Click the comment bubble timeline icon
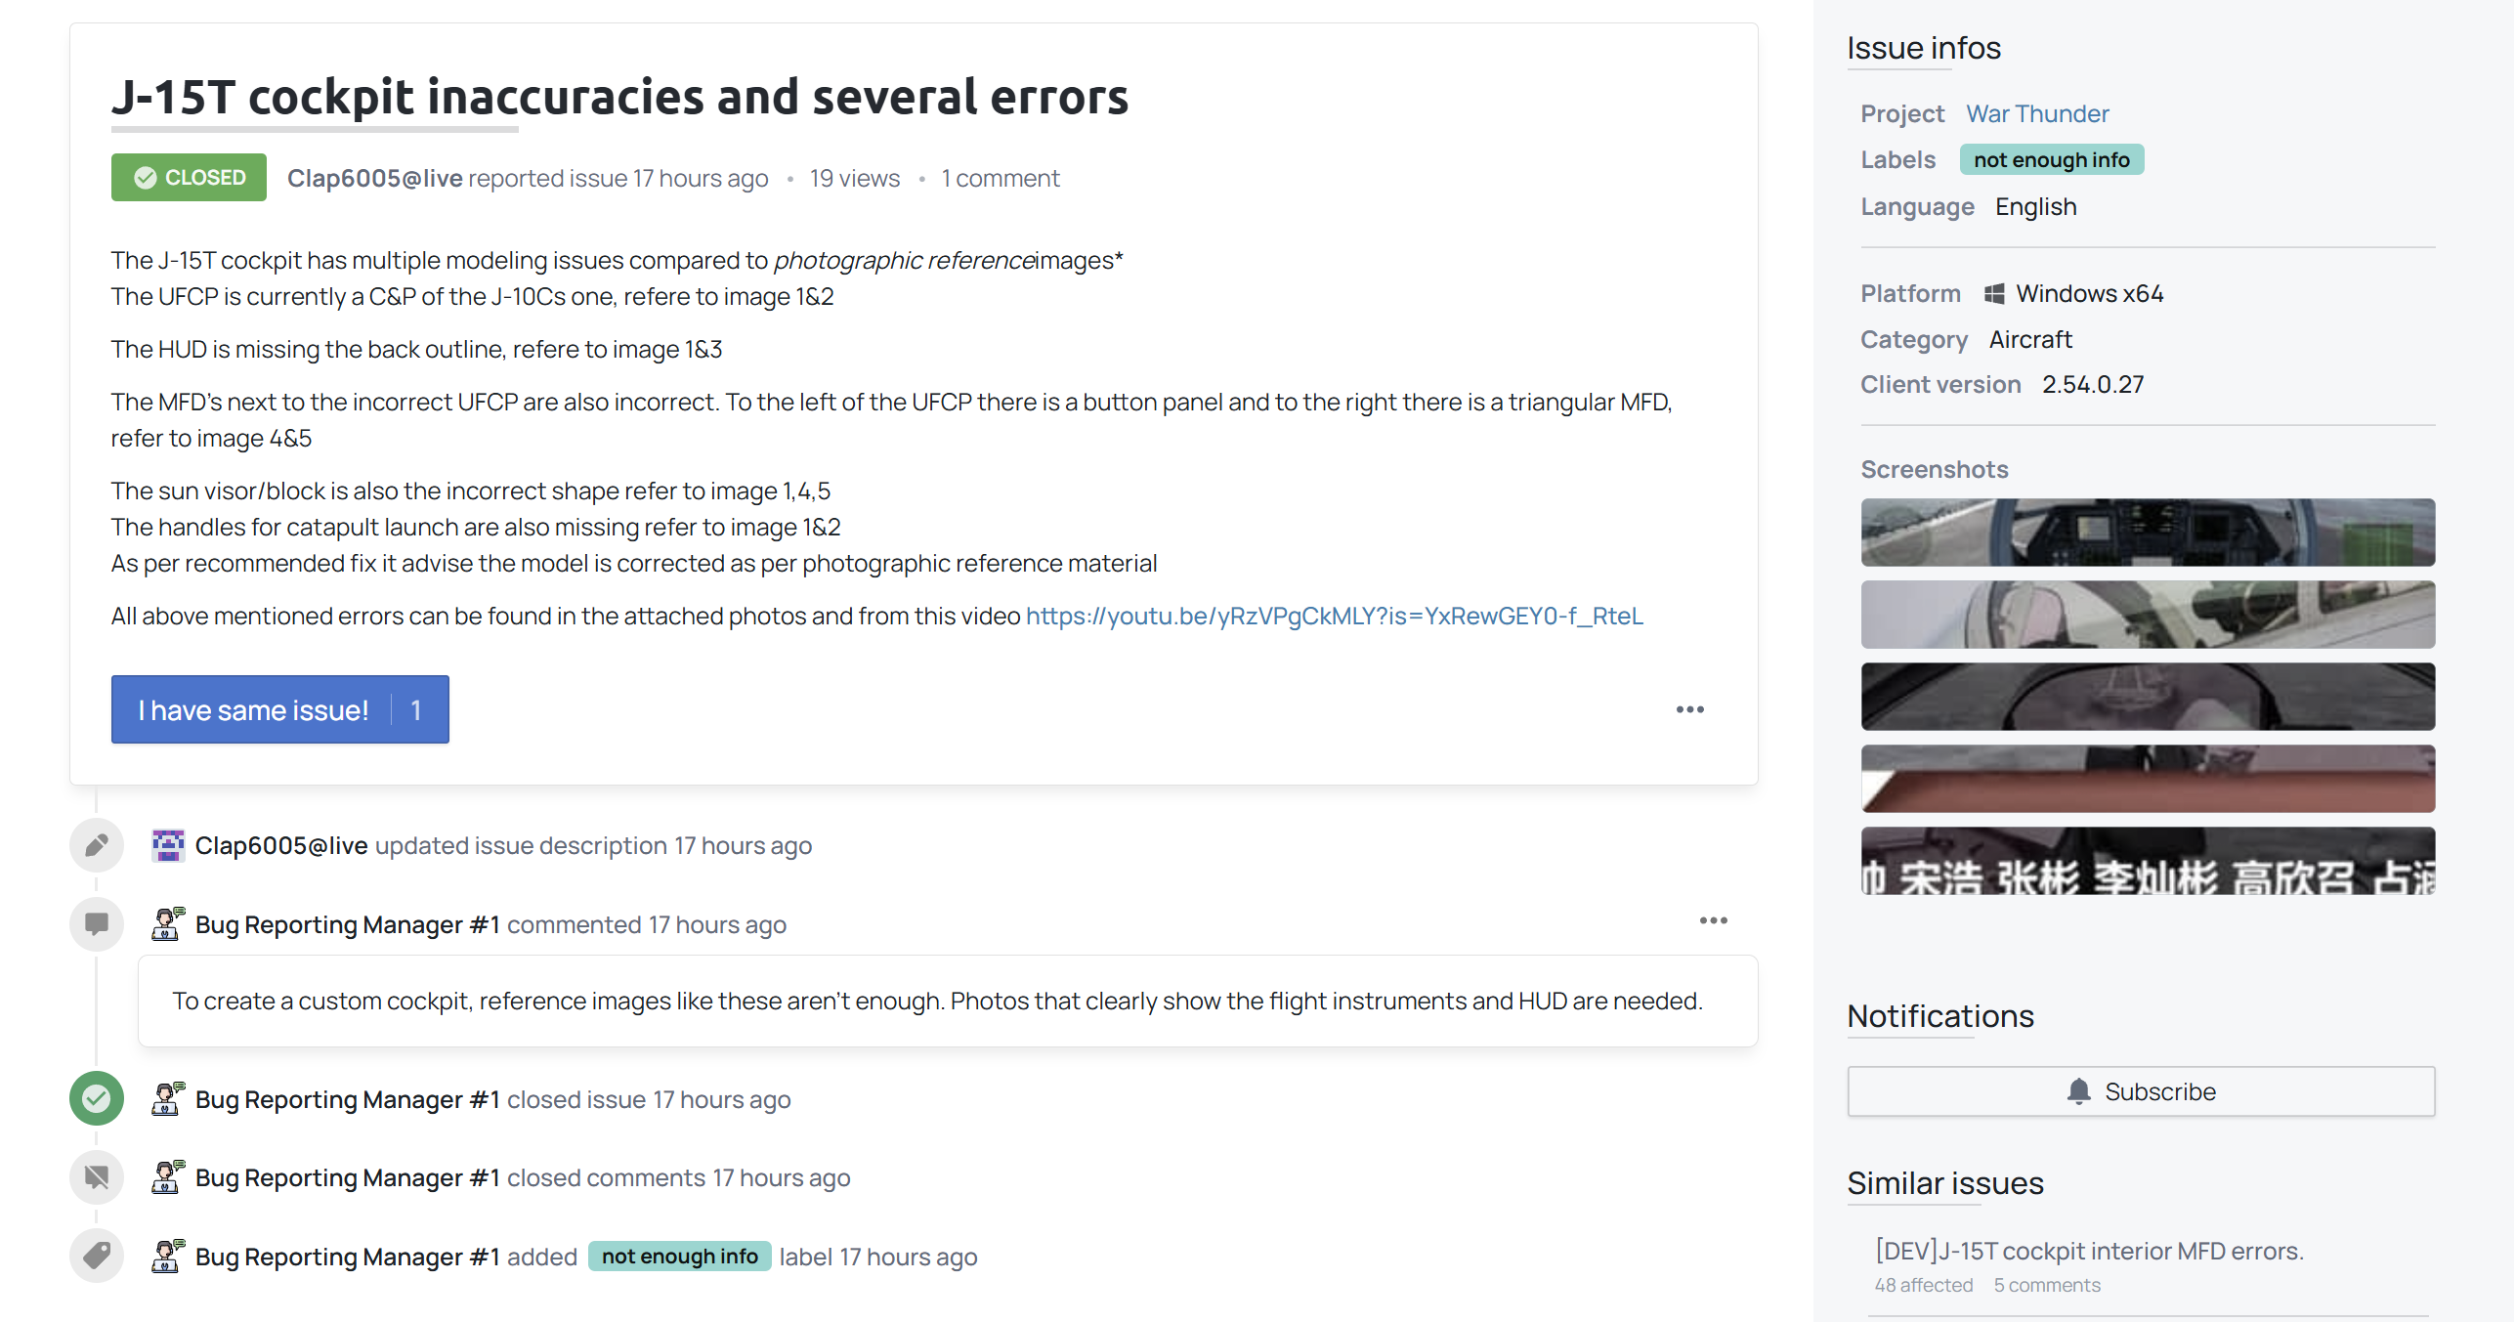 [97, 923]
